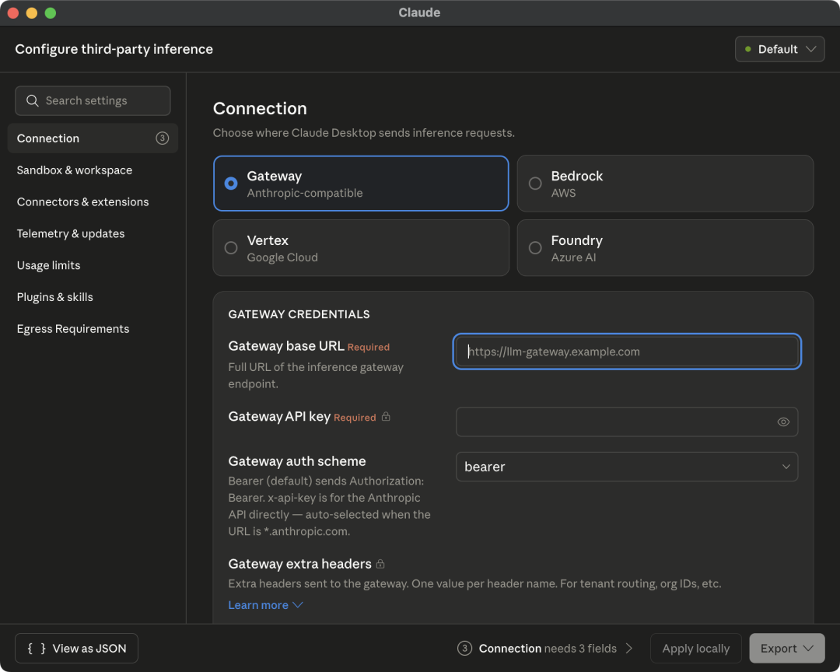The height and width of the screenshot is (672, 840).
Task: Click the green macOS zoom window button
Action: click(x=51, y=13)
